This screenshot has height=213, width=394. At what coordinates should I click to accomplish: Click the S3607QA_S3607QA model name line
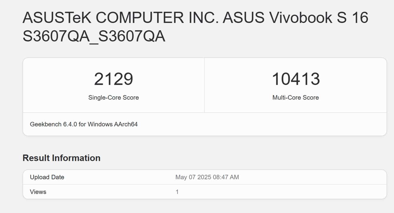tap(94, 37)
